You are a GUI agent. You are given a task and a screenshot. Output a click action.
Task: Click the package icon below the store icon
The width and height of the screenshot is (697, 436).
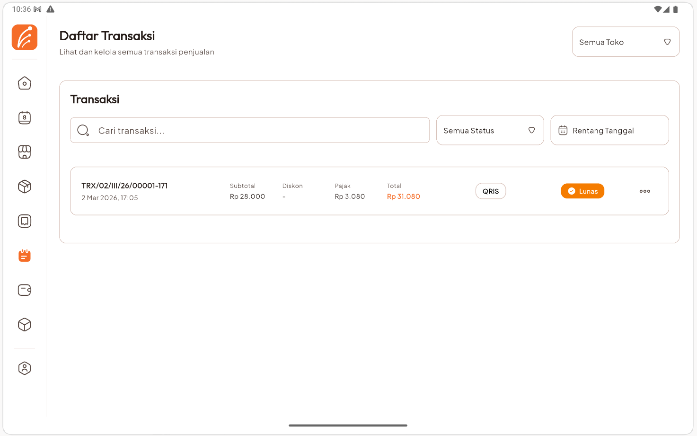tap(24, 187)
